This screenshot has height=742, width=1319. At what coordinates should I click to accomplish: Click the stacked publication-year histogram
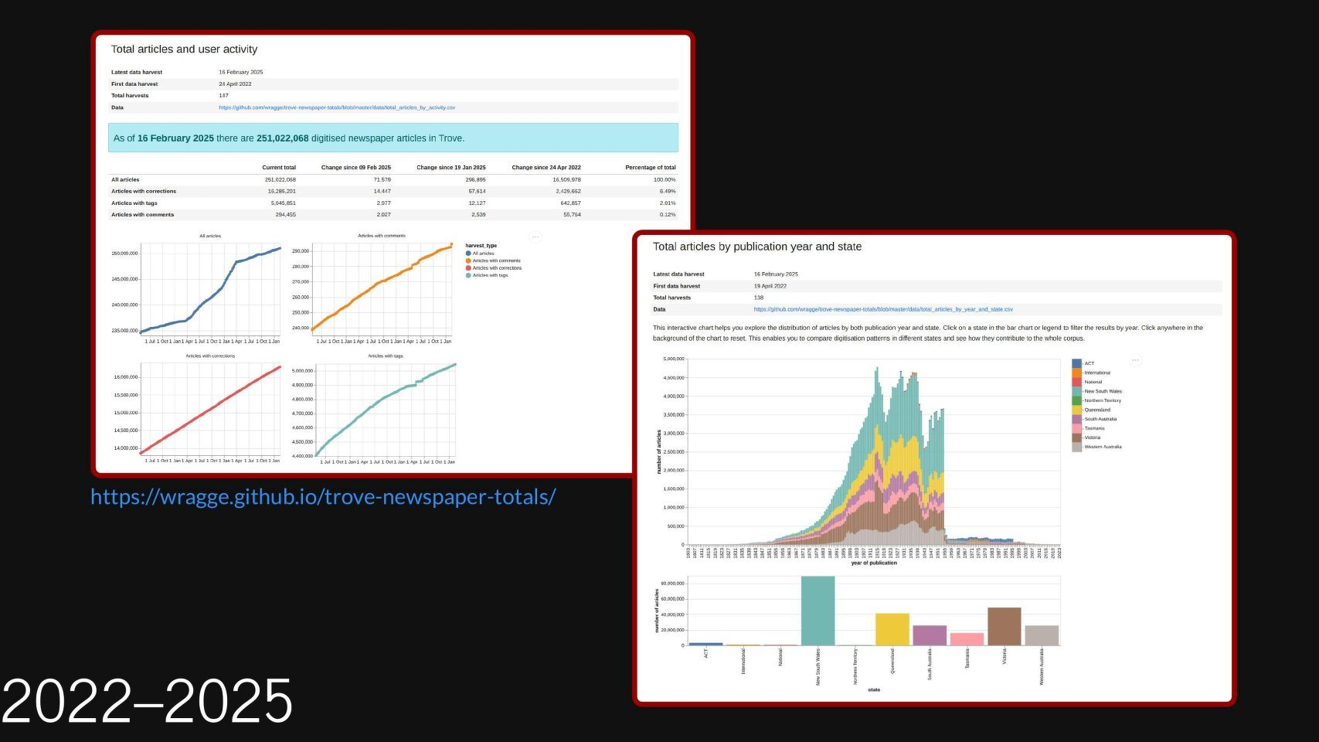click(873, 451)
